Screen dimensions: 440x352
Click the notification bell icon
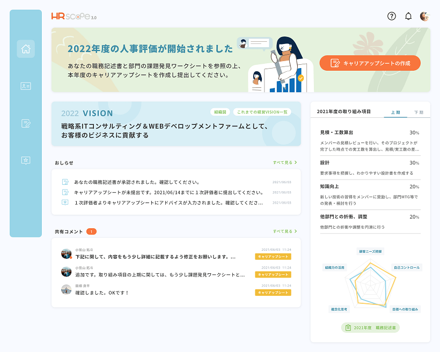(x=408, y=15)
